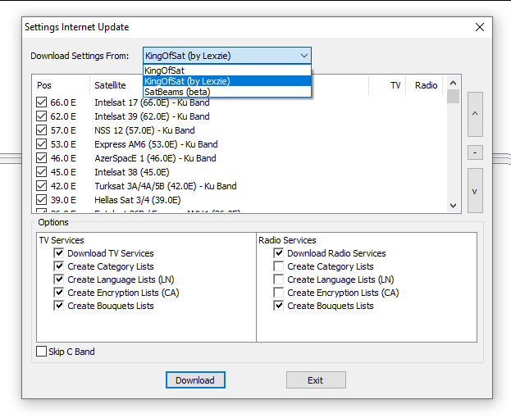Close the Settings Internet Update dialog
Screen dimensions: 511x418
480,27
